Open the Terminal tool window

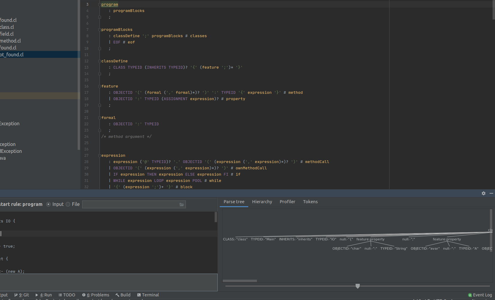pos(148,295)
